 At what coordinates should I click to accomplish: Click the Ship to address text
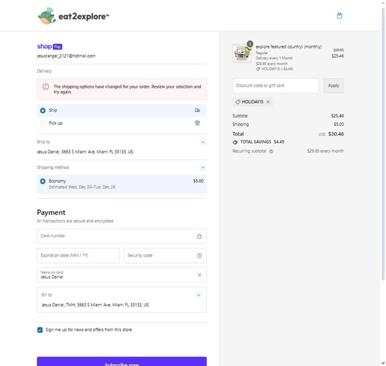coord(85,152)
